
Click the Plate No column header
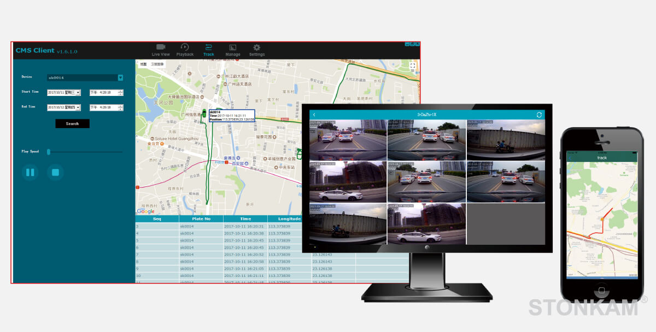(201, 219)
